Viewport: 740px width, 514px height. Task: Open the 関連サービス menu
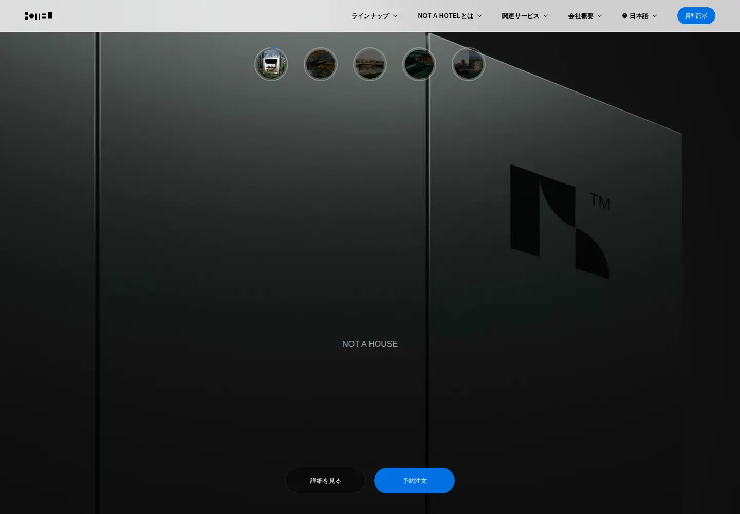[x=525, y=16]
